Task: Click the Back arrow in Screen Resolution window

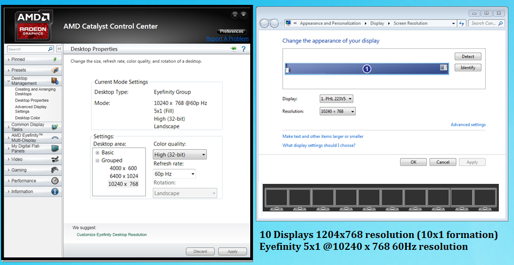Action: pyautogui.click(x=264, y=23)
